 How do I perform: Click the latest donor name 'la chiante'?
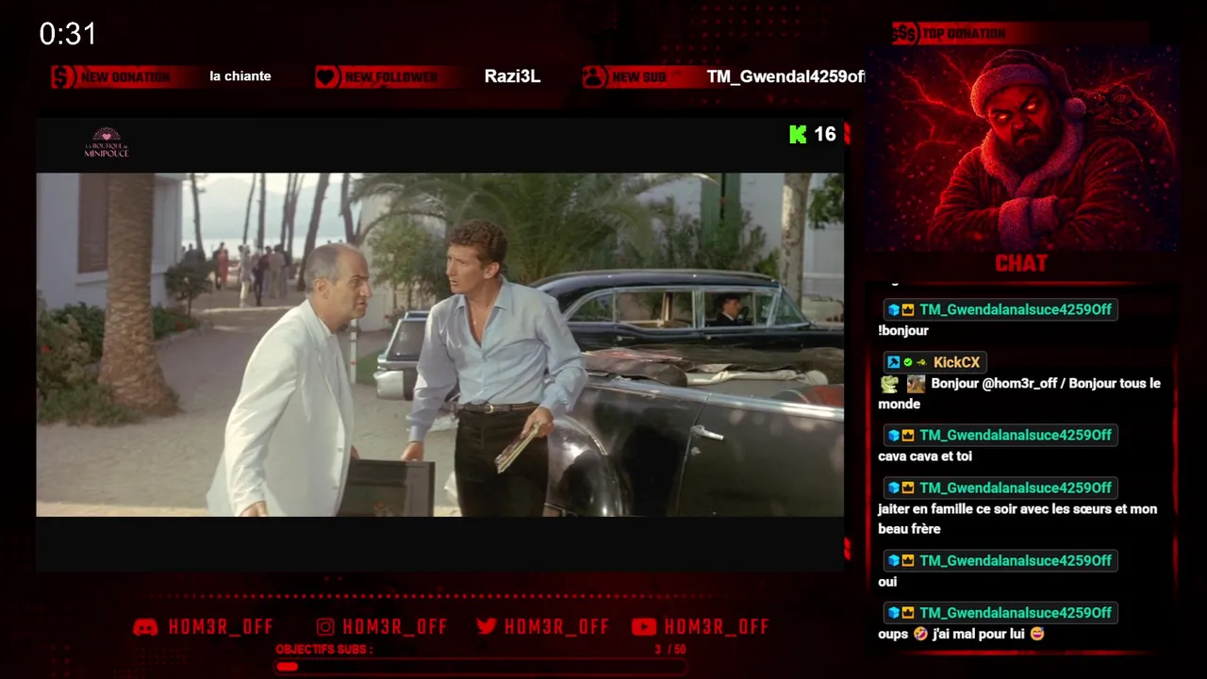pos(240,76)
